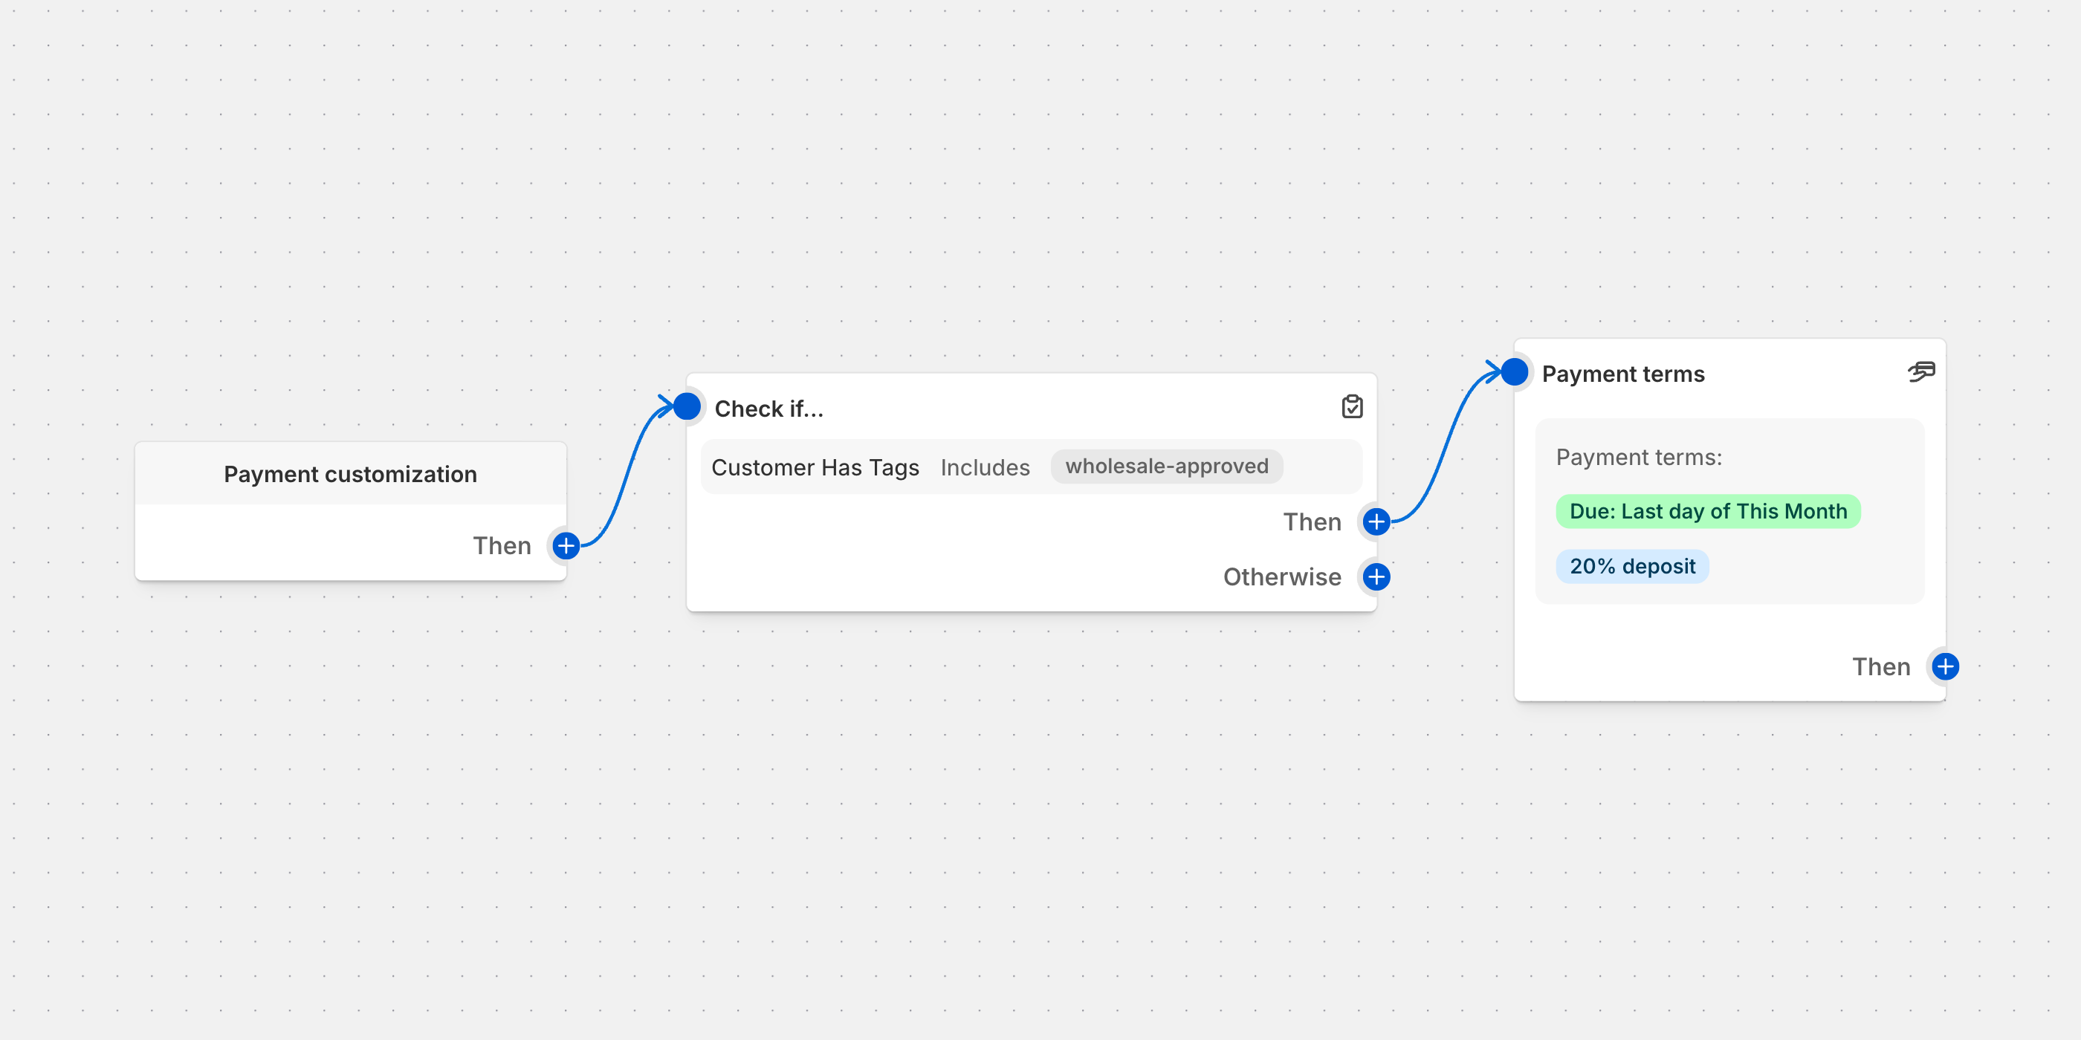Change the Includes operator
2081x1040 pixels.
(x=985, y=467)
